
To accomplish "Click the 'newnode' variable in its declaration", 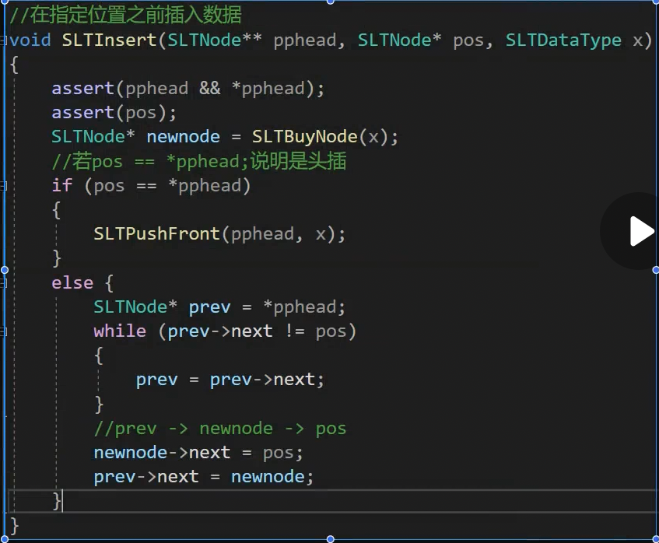I will click(x=183, y=137).
